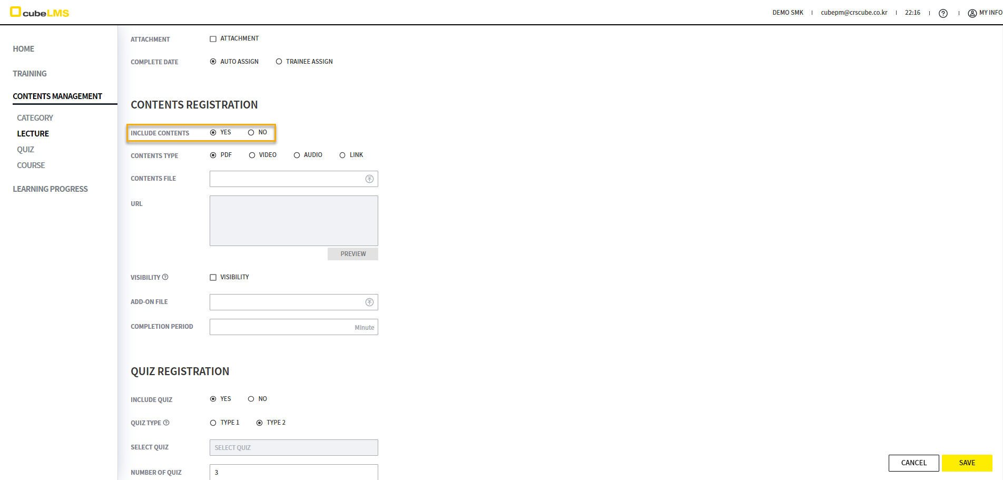This screenshot has width=1003, height=480.
Task: Open the help question mark icon in header
Action: coord(943,13)
